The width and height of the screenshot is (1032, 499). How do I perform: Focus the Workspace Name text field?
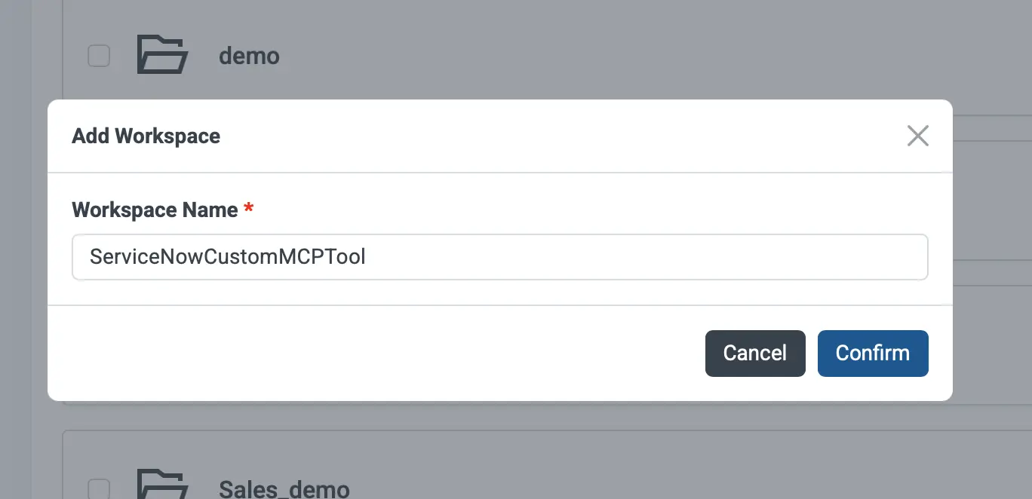click(499, 257)
